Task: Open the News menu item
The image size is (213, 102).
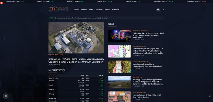Action: tap(91, 9)
